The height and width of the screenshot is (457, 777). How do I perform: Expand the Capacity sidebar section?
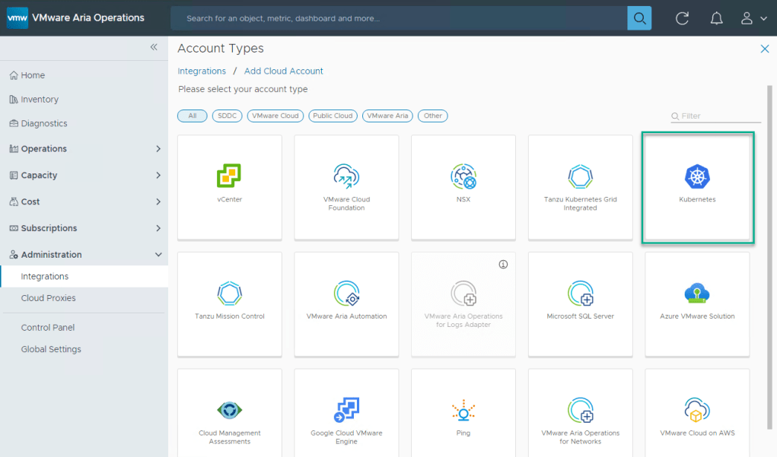pos(43,175)
